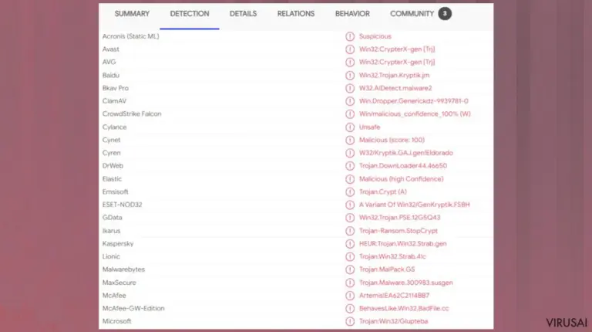The height and width of the screenshot is (332, 592).
Task: Select the Malwarebytes vendor name
Action: [123, 269]
